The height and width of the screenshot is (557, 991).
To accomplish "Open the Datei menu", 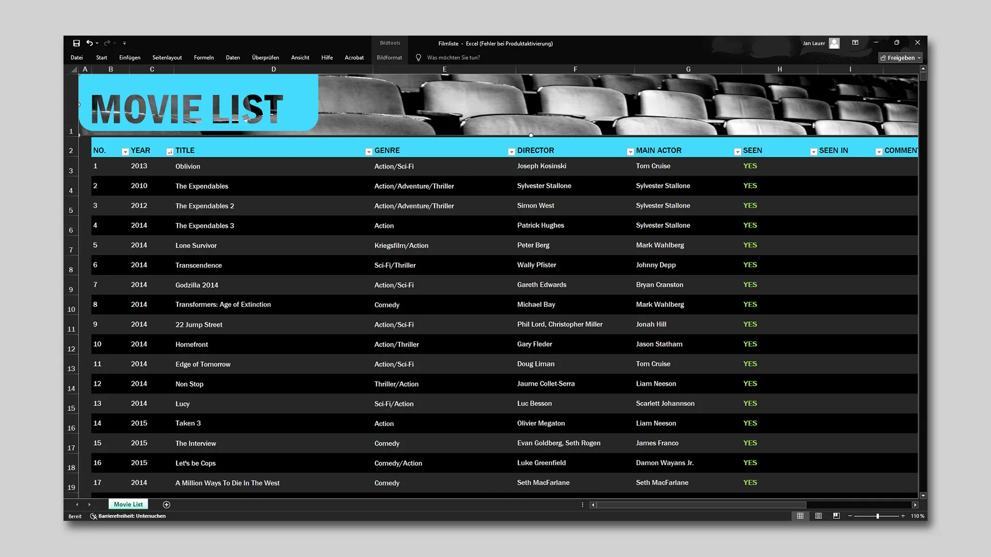I will [x=77, y=58].
